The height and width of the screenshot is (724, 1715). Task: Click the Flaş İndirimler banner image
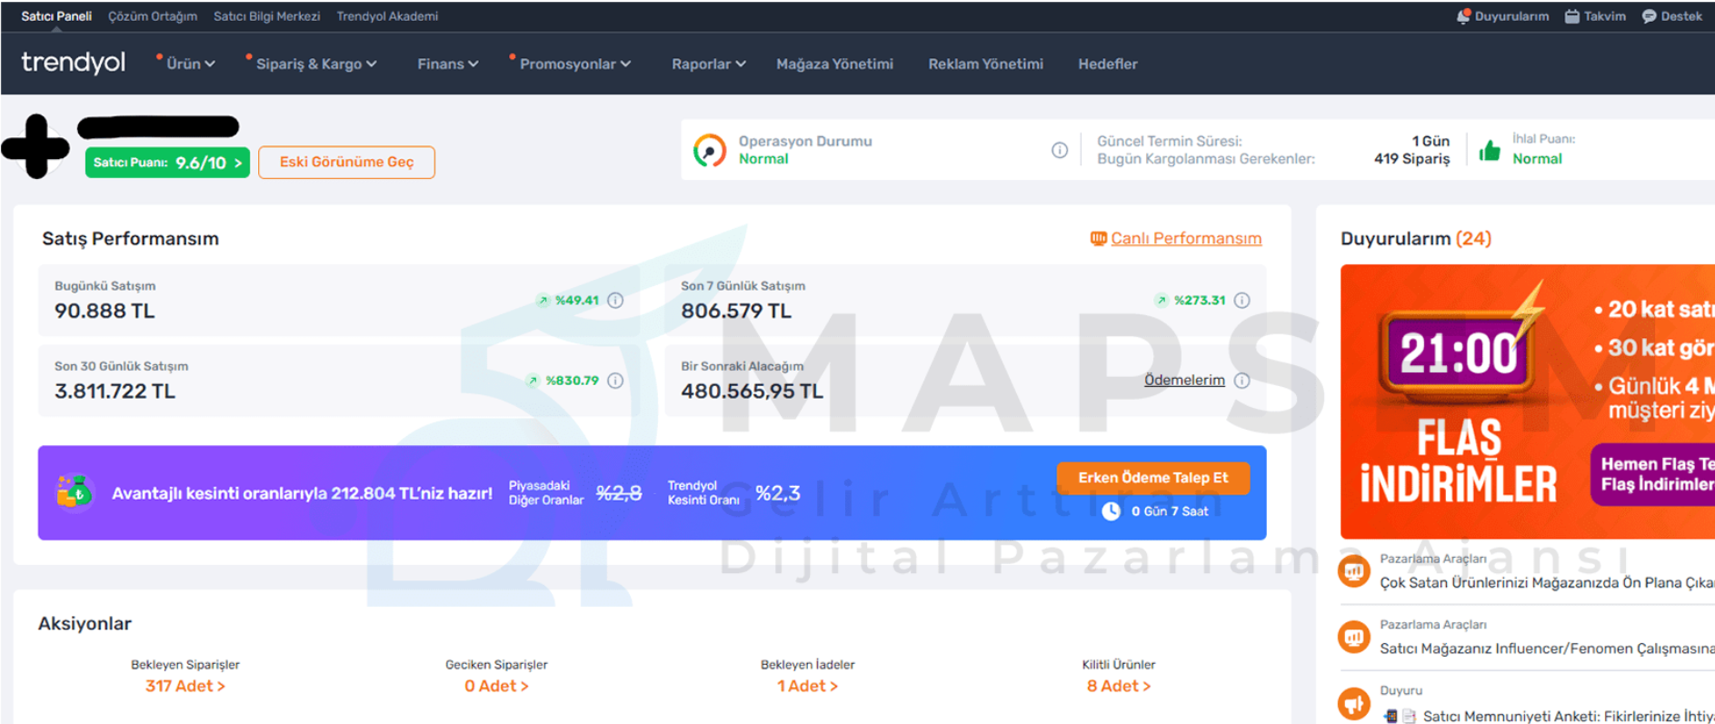coord(1527,402)
